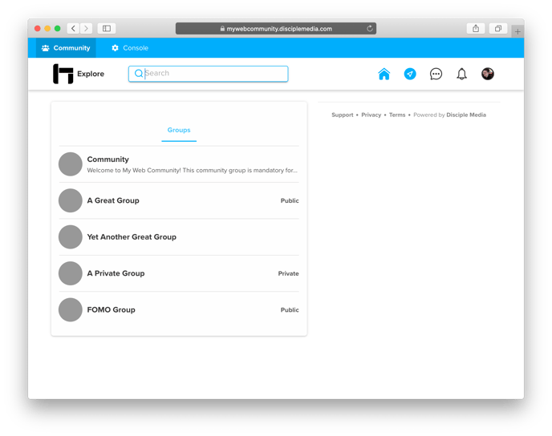The image size is (552, 436).
Task: Switch to the Console tab
Action: click(x=130, y=48)
